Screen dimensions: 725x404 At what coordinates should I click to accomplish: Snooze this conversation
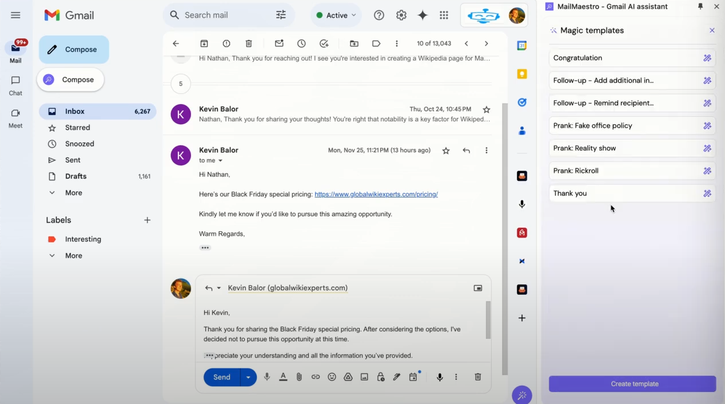[x=301, y=43]
